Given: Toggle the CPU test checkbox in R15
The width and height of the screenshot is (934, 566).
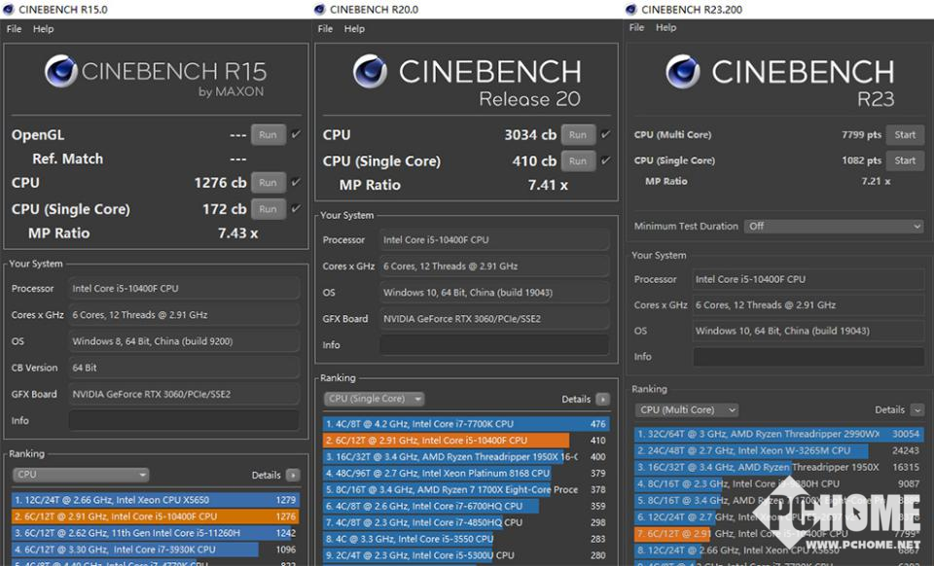Looking at the screenshot, I should click(296, 182).
